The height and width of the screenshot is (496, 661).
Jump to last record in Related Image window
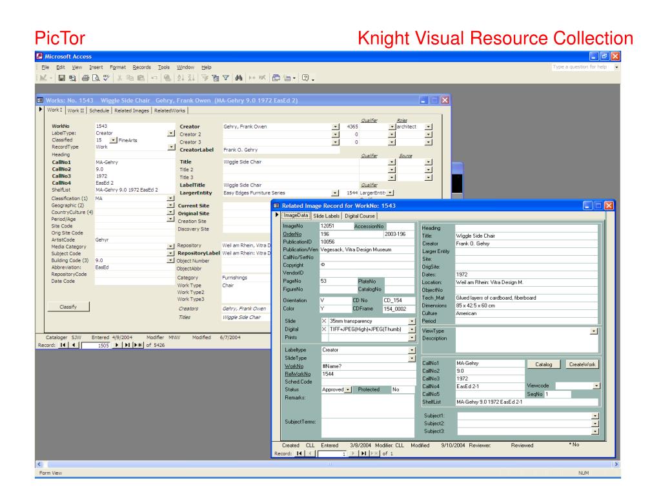pyautogui.click(x=363, y=453)
